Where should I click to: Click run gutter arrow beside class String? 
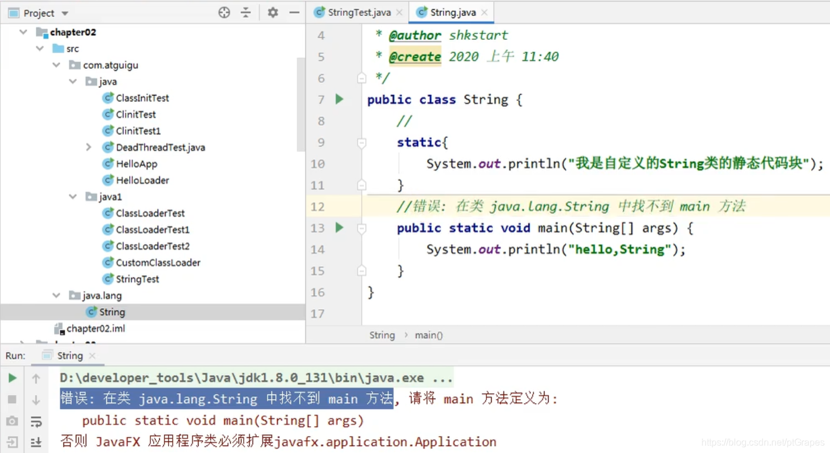pos(340,99)
